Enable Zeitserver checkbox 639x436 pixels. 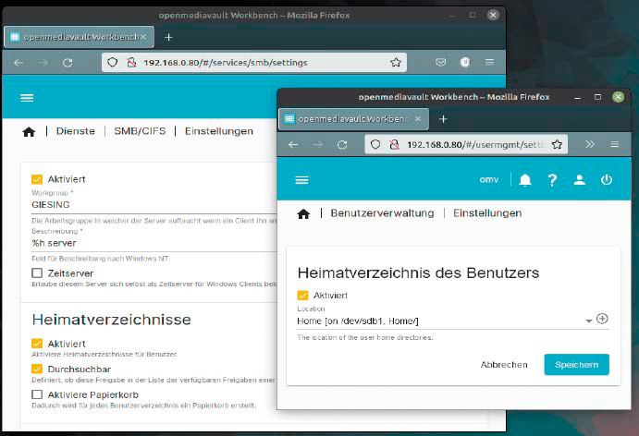click(37, 272)
